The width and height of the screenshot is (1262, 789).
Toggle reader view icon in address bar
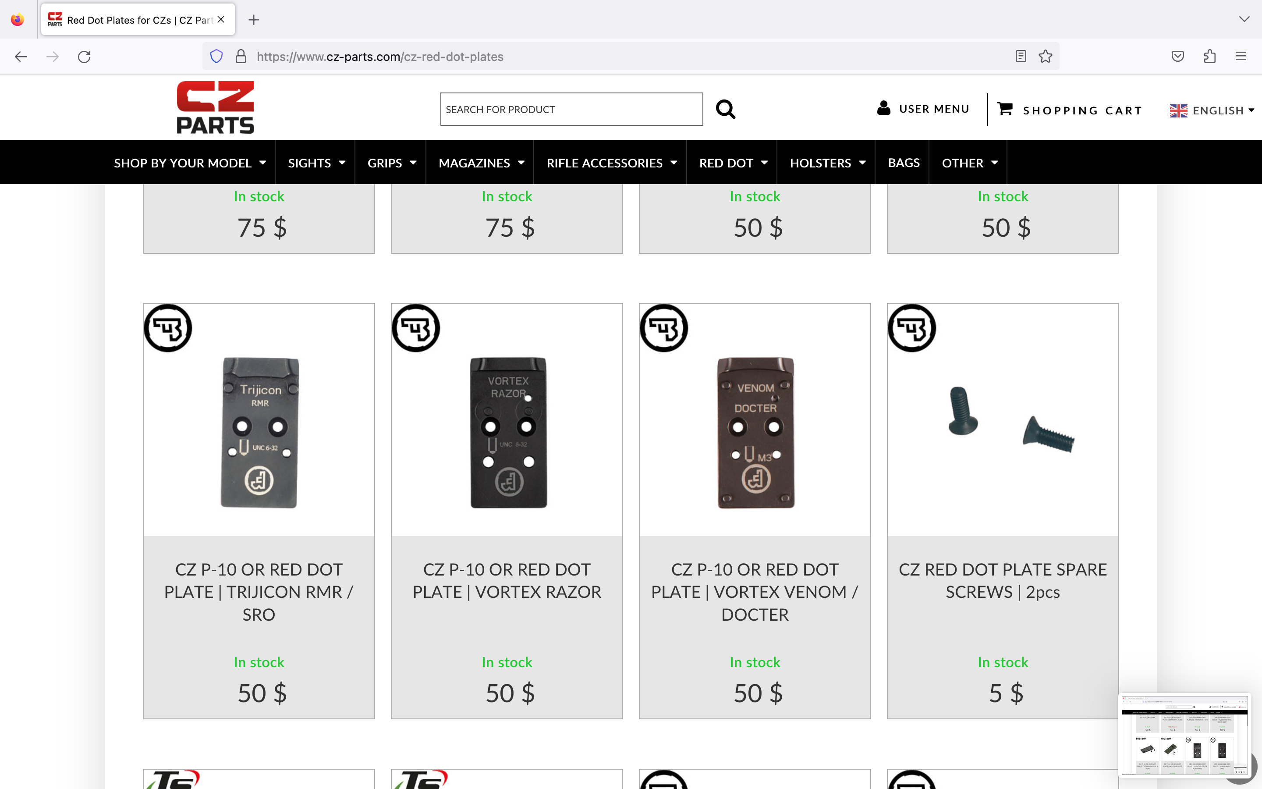click(x=1021, y=57)
